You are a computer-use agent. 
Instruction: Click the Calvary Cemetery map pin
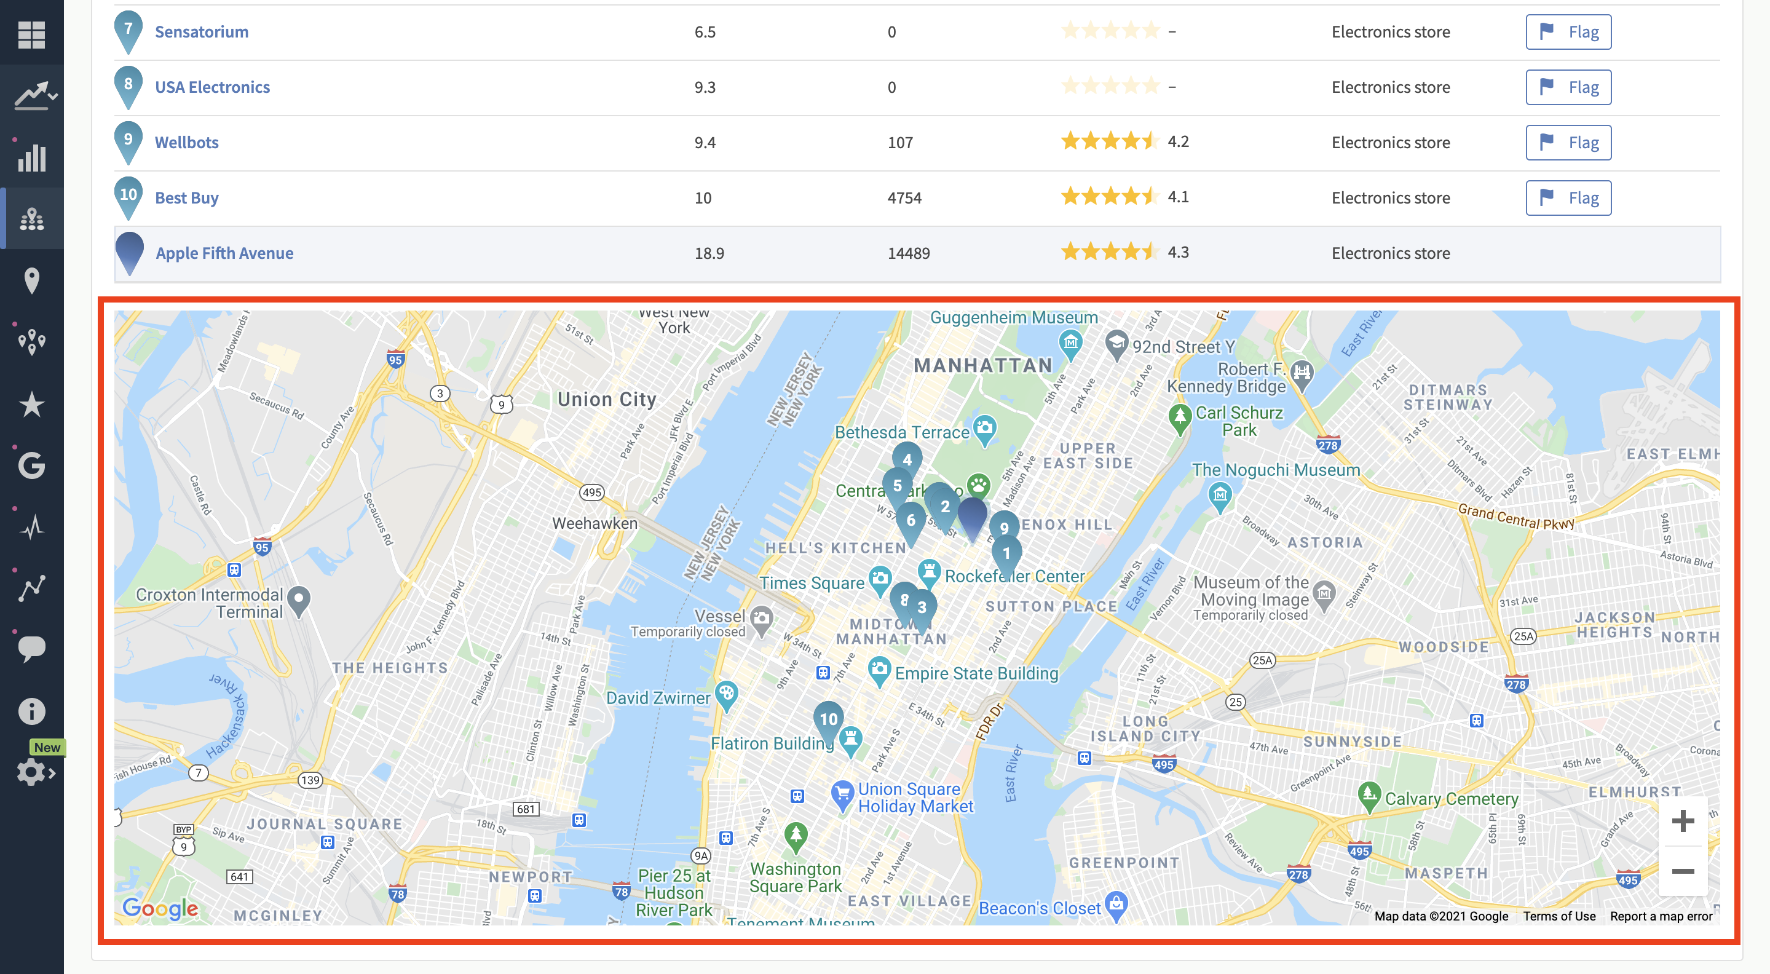tap(1369, 797)
